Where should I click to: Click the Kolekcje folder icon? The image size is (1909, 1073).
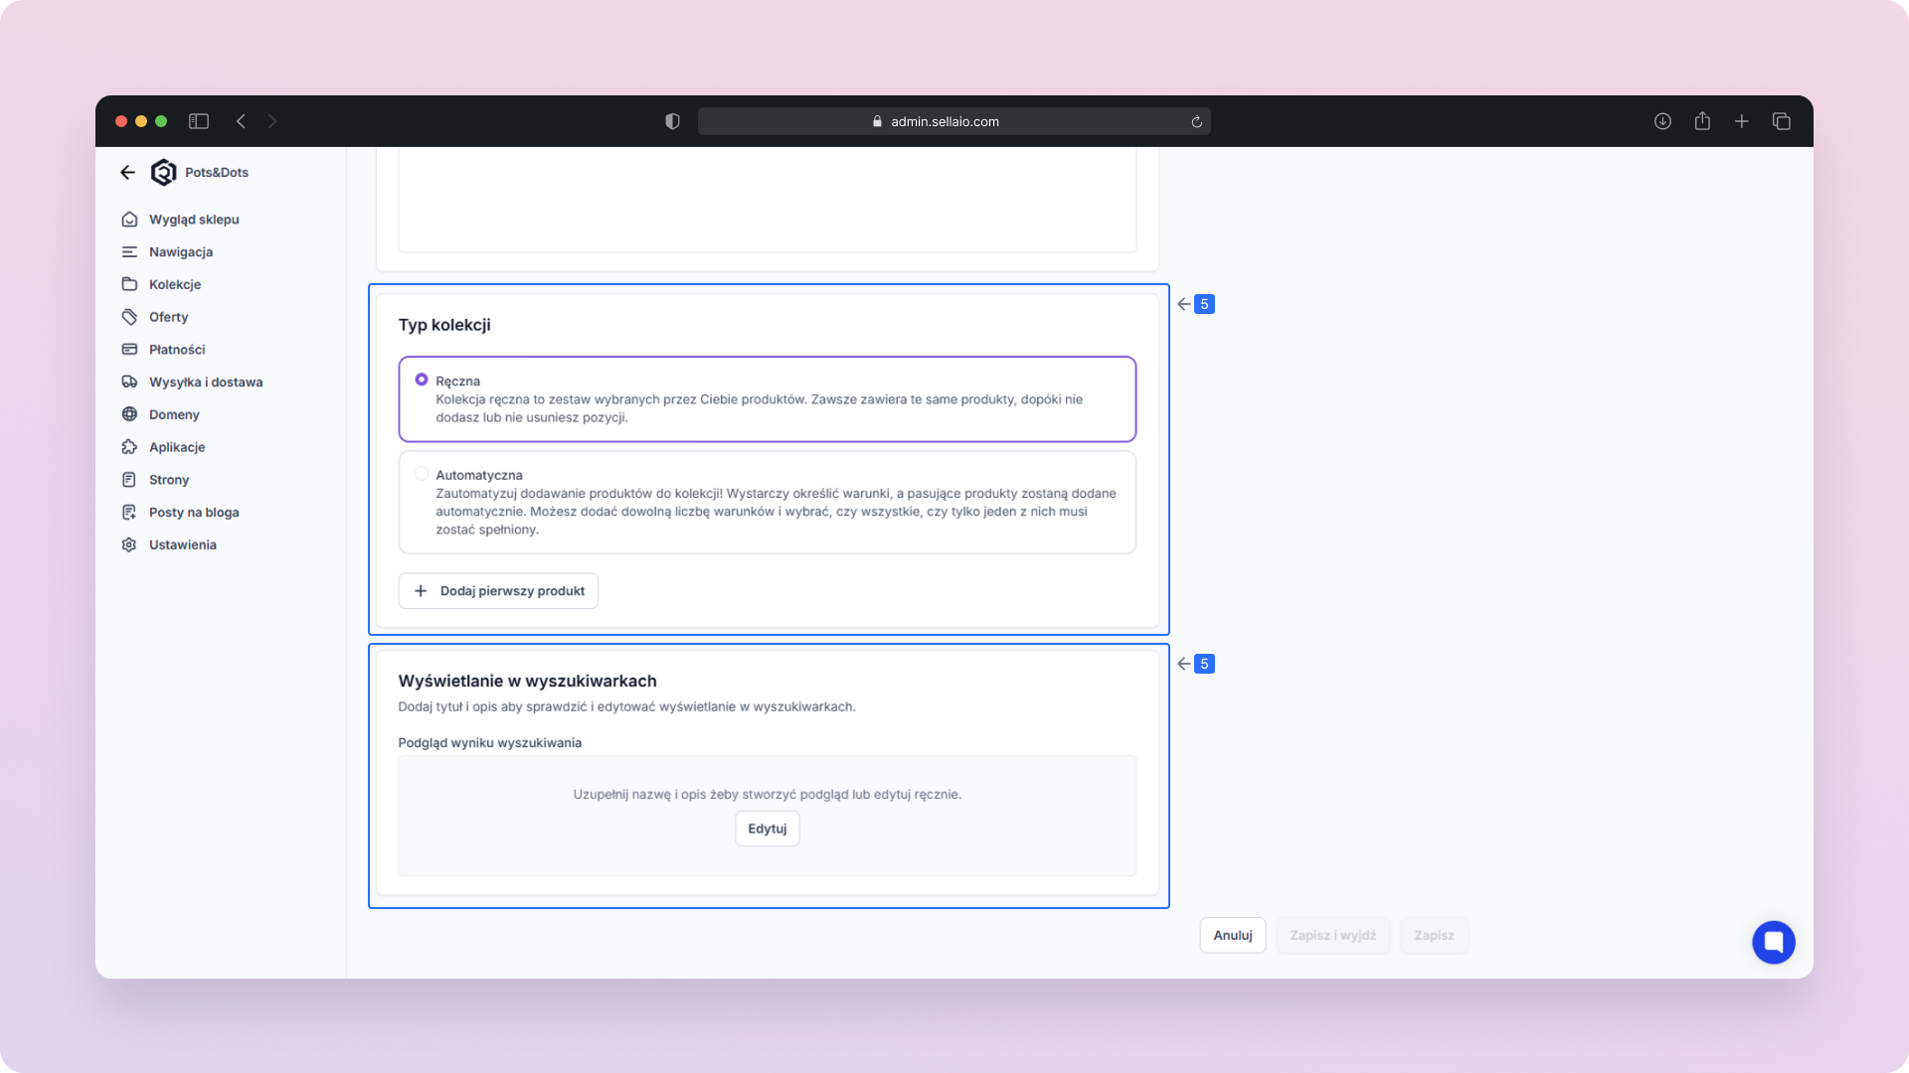129,284
